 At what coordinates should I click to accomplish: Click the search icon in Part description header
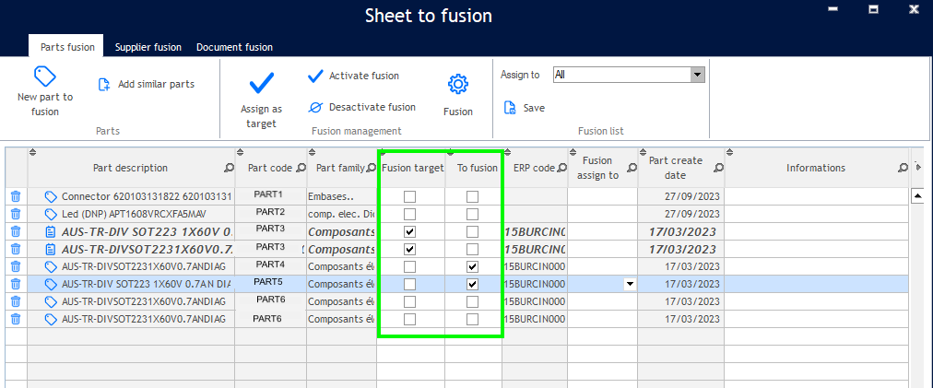229,169
